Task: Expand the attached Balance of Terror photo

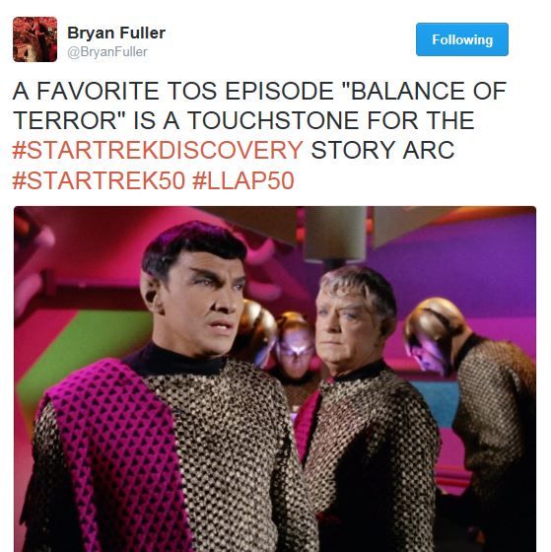Action: (x=275, y=379)
